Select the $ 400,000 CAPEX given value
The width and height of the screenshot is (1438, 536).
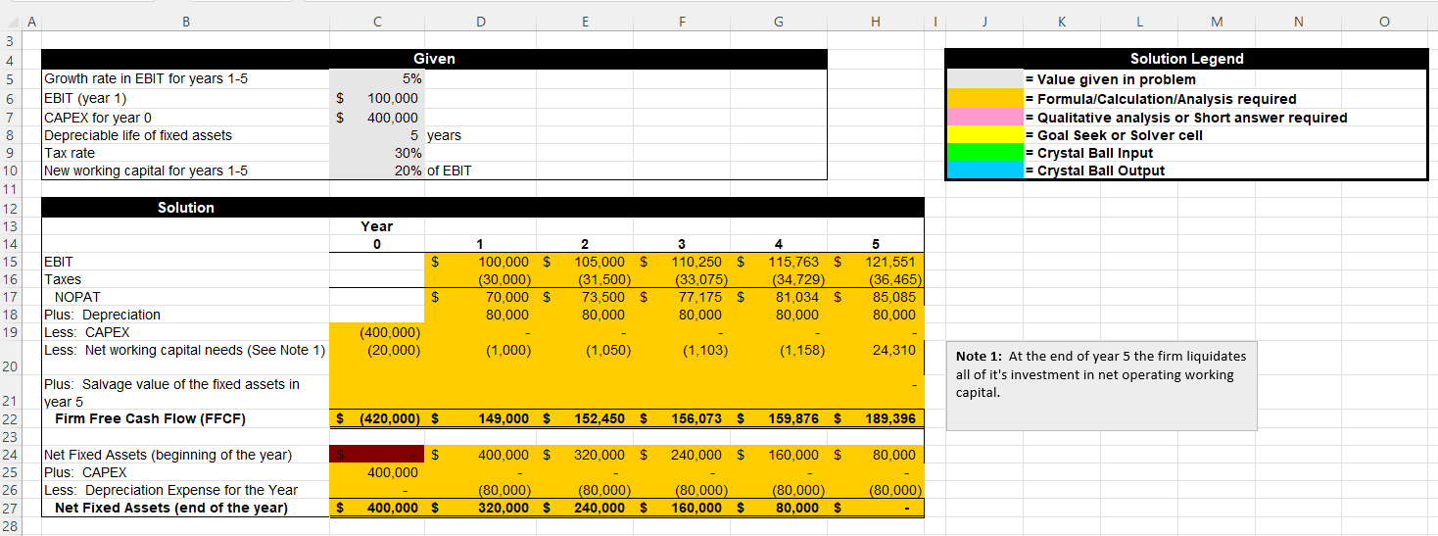(x=377, y=117)
